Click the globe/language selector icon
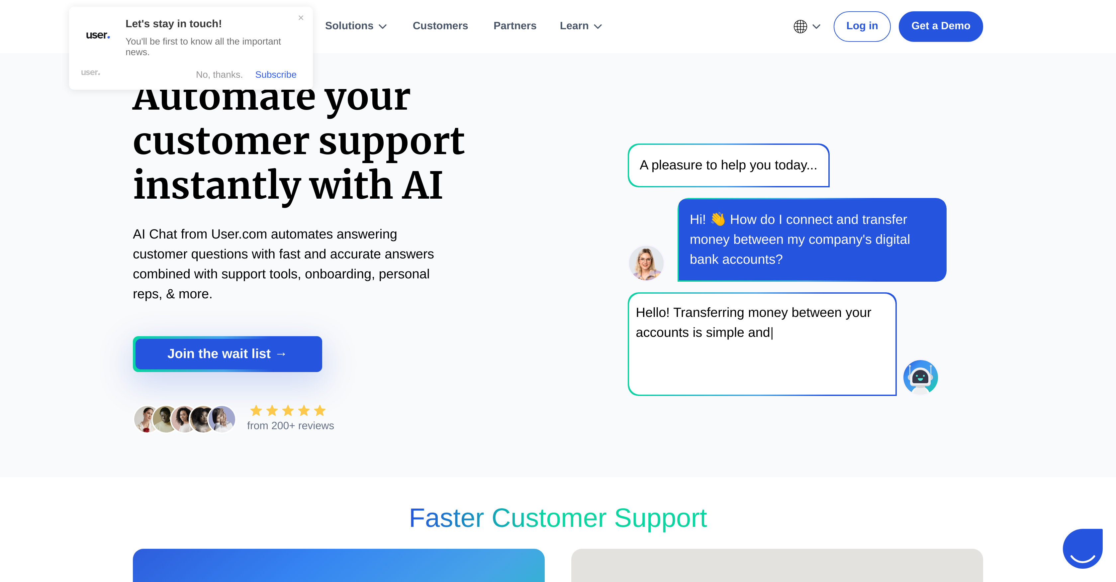This screenshot has height=582, width=1116. coord(801,26)
